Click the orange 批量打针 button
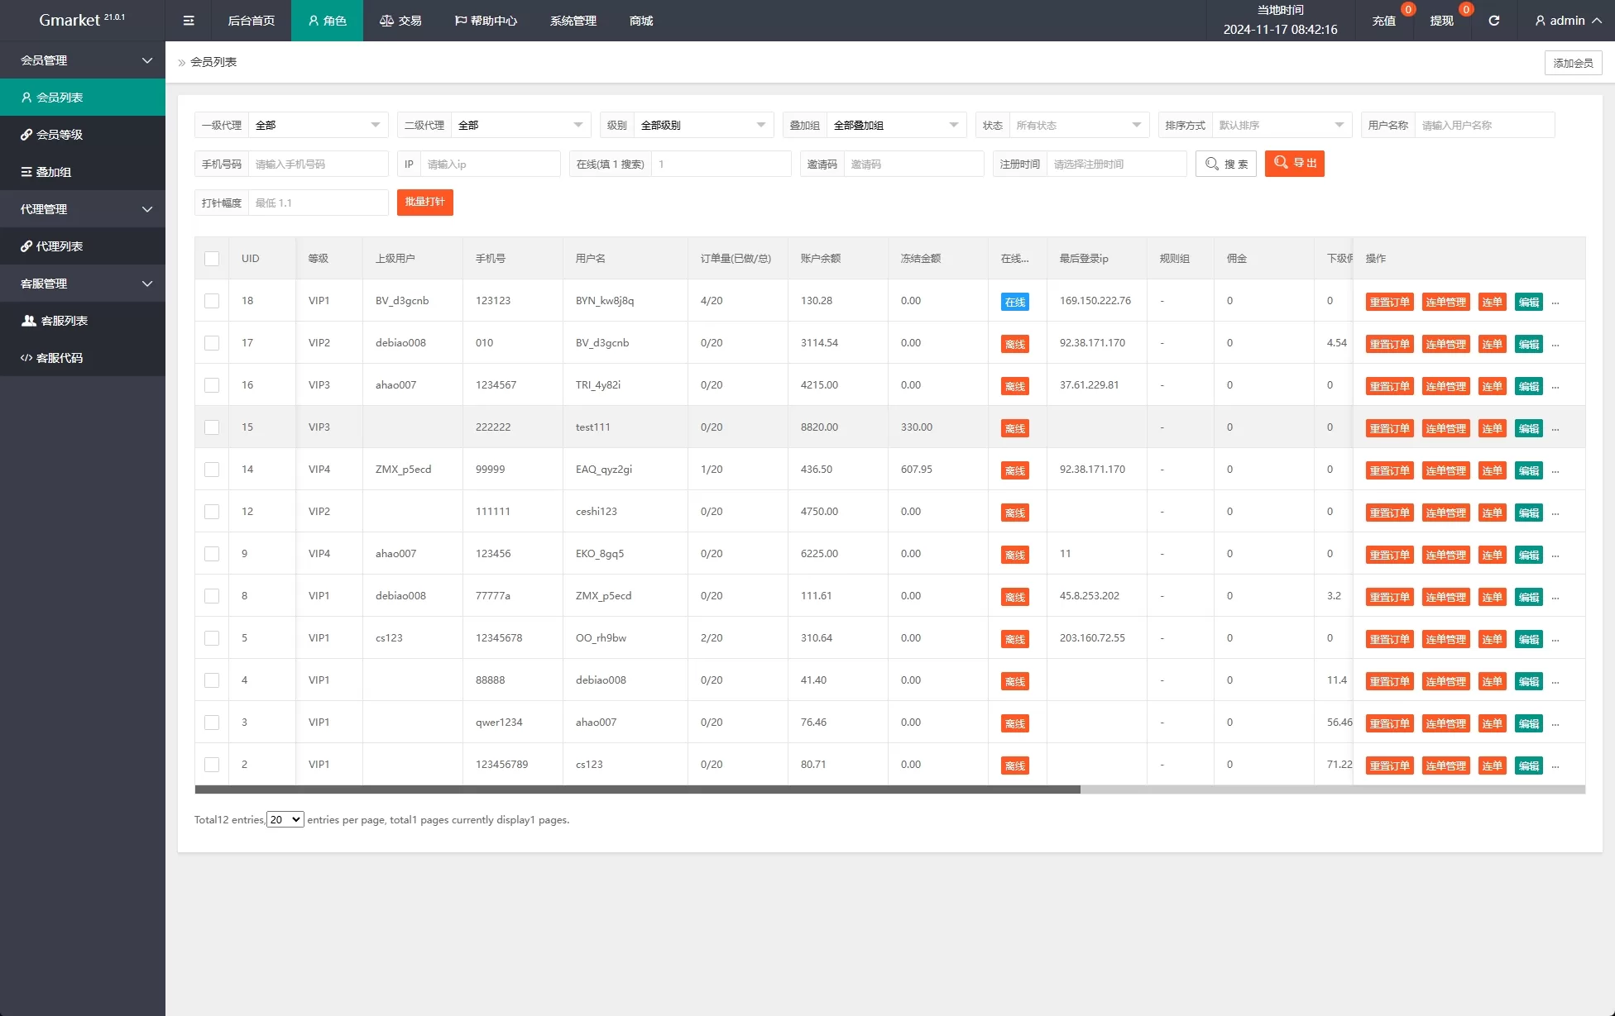 [x=424, y=203]
